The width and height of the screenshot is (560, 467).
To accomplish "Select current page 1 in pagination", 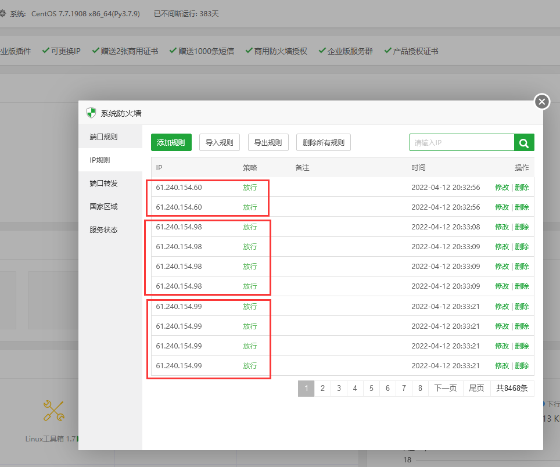I will click(306, 389).
